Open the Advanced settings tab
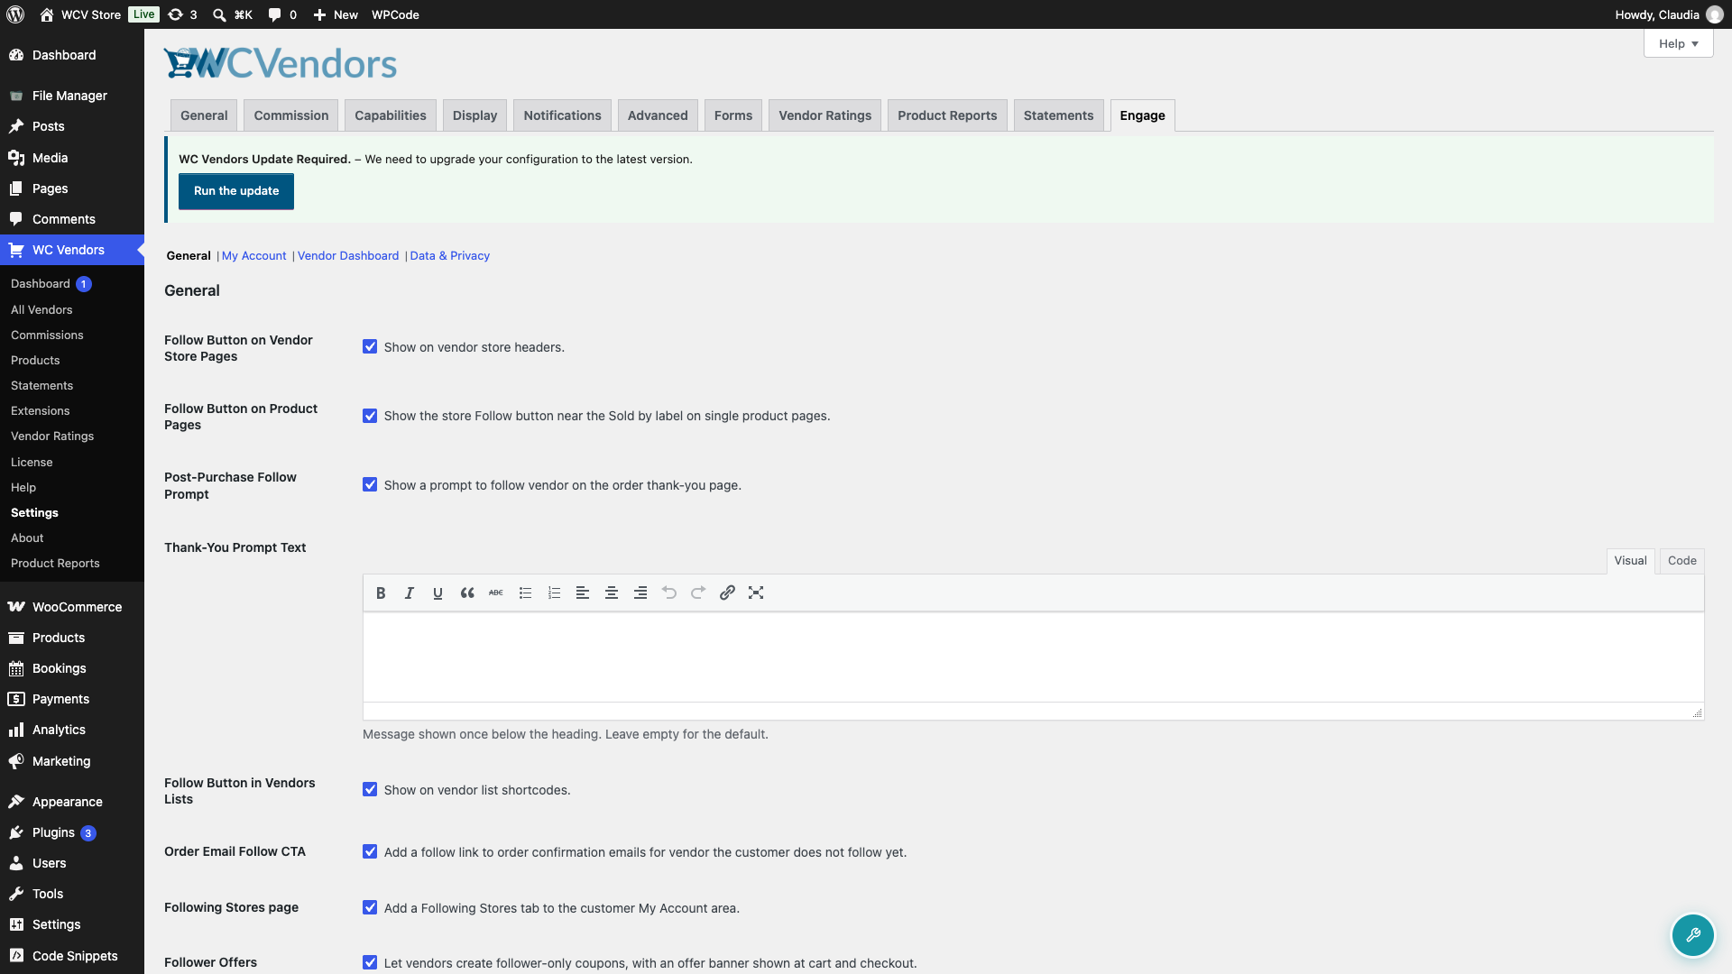 [658, 115]
